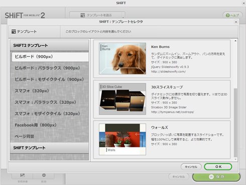Open the help button with question icon

[232, 16]
